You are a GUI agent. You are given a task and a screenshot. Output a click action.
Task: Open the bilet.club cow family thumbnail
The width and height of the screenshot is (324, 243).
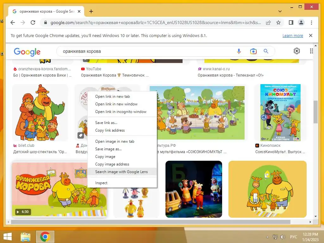point(40,113)
